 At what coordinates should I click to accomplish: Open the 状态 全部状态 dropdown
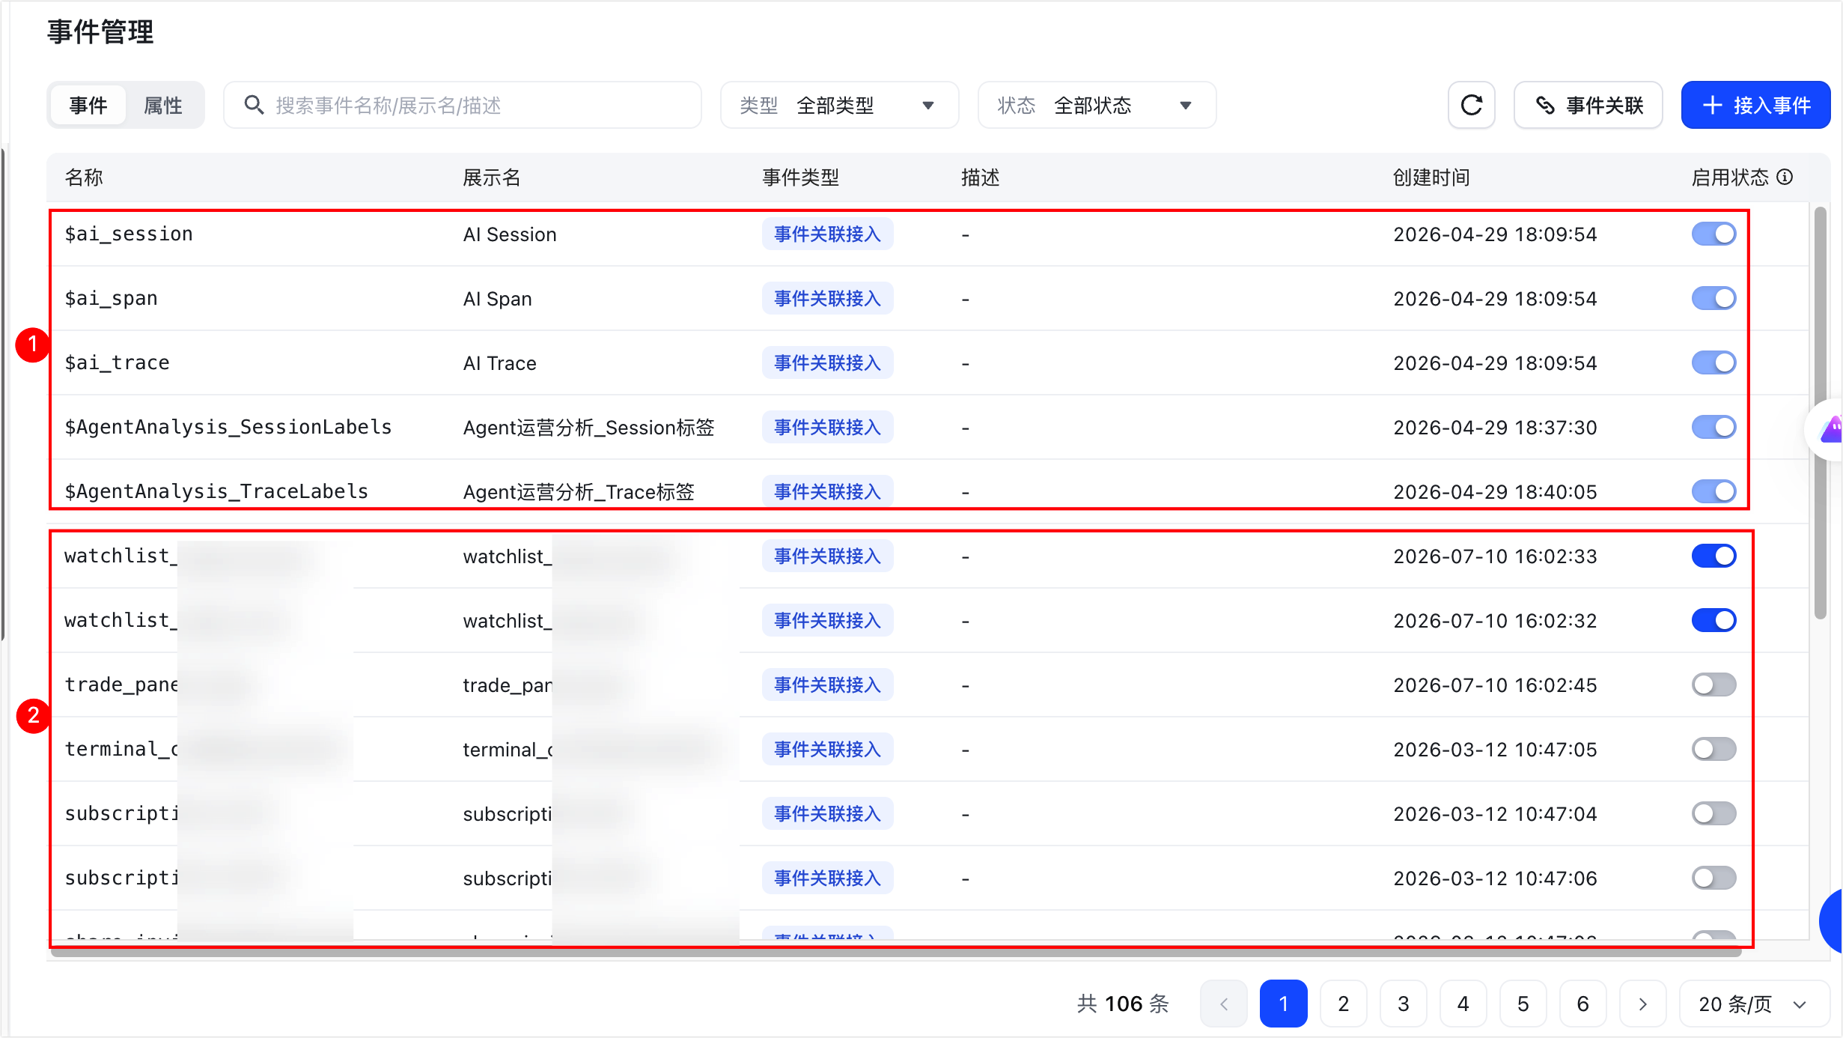tap(1097, 105)
